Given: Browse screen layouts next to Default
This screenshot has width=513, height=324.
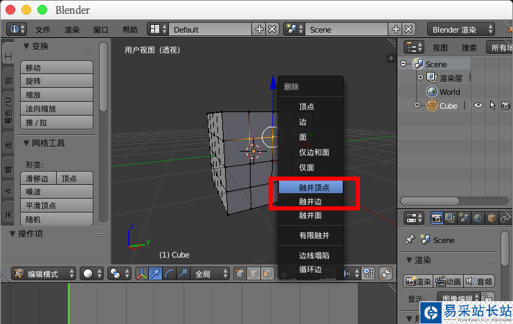Looking at the screenshot, I should tap(159, 30).
